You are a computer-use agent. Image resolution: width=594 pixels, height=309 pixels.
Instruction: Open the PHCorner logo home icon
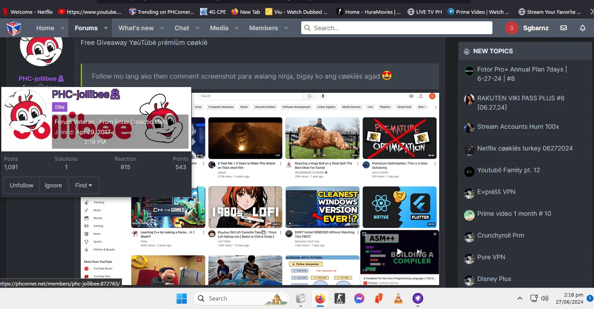pos(14,28)
